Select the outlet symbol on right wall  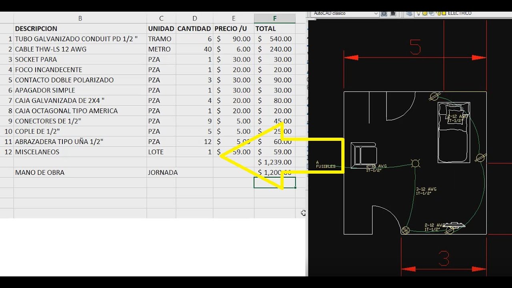[480, 158]
